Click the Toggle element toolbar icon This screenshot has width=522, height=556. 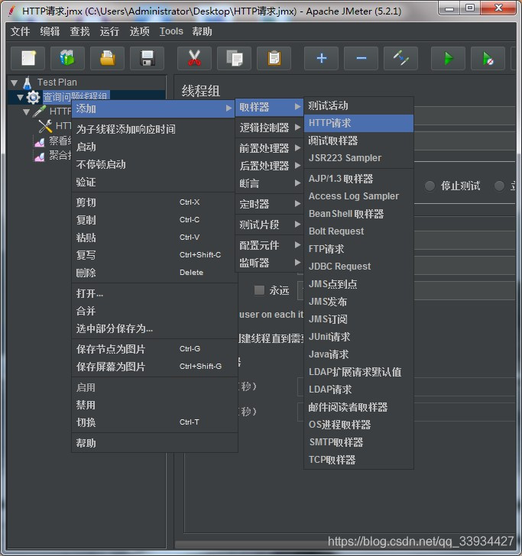pyautogui.click(x=400, y=58)
